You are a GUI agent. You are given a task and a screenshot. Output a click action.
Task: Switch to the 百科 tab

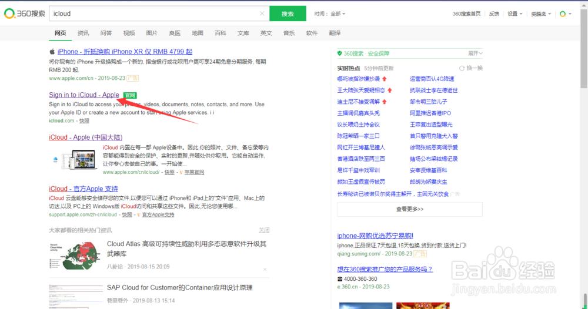(220, 33)
